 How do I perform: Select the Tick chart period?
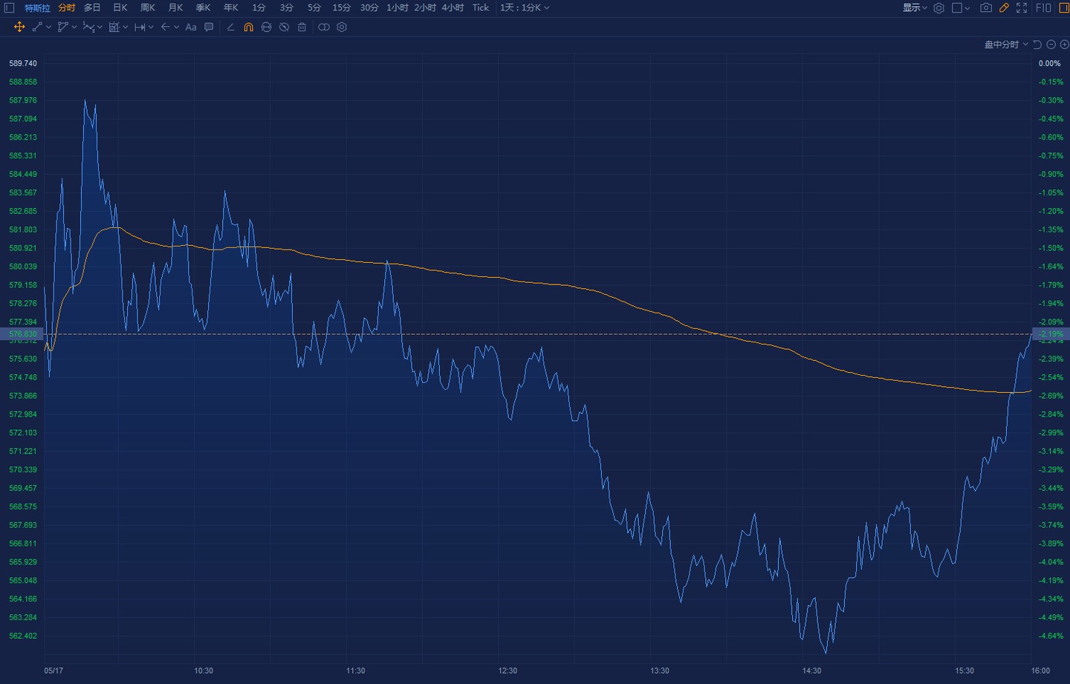click(x=481, y=8)
